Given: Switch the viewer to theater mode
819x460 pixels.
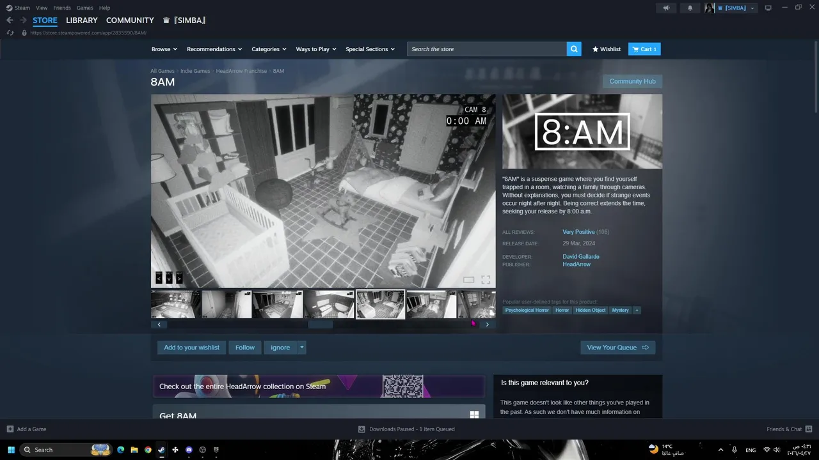Looking at the screenshot, I should click(x=469, y=280).
